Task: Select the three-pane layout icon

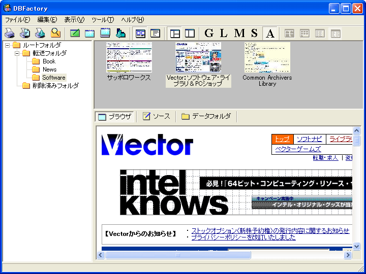Action: [175, 33]
